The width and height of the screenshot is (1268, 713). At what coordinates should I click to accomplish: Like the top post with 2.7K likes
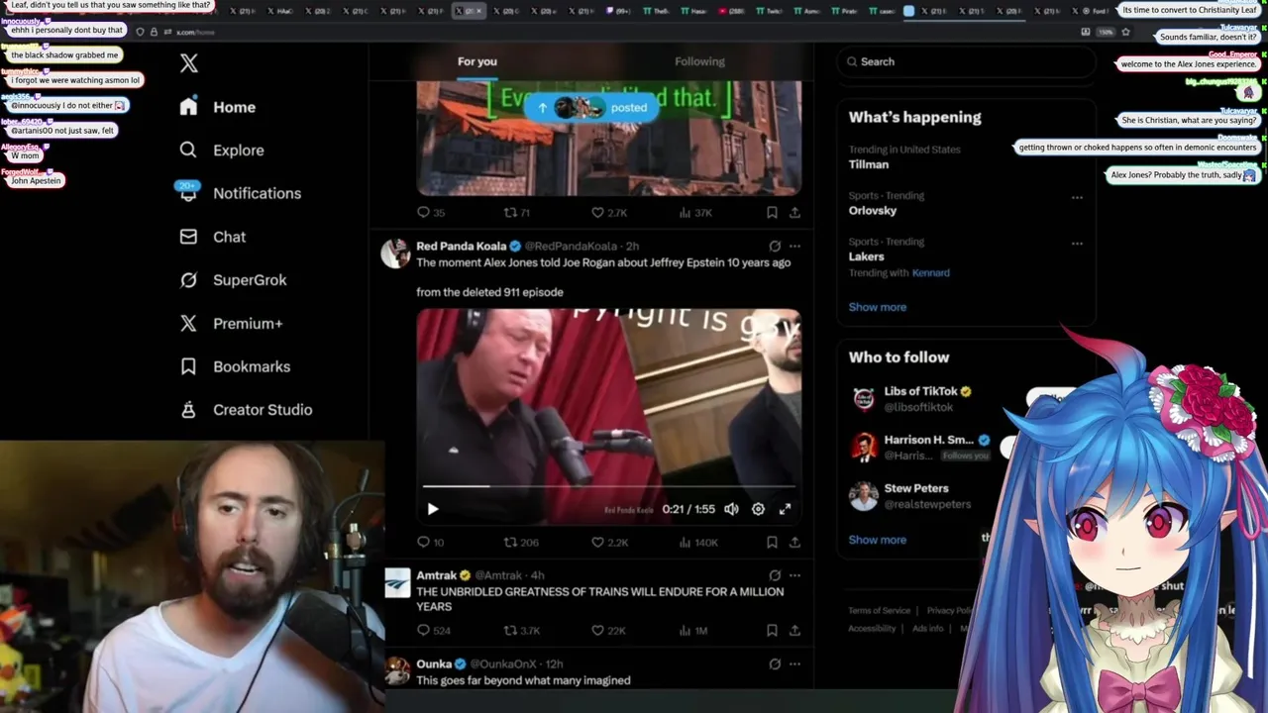(609, 212)
